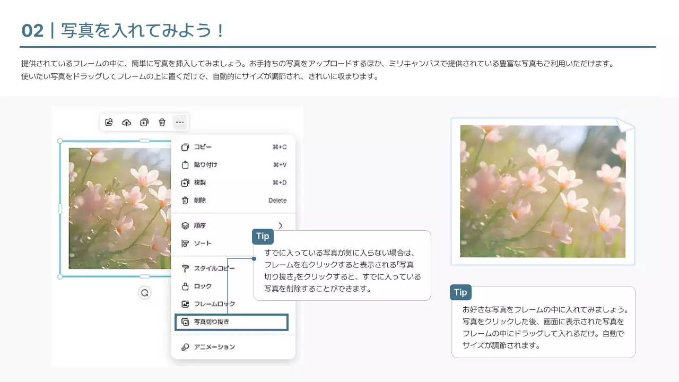This screenshot has width=679, height=382.
Task: Click the rotate handle below the photo frame
Action: click(x=145, y=292)
